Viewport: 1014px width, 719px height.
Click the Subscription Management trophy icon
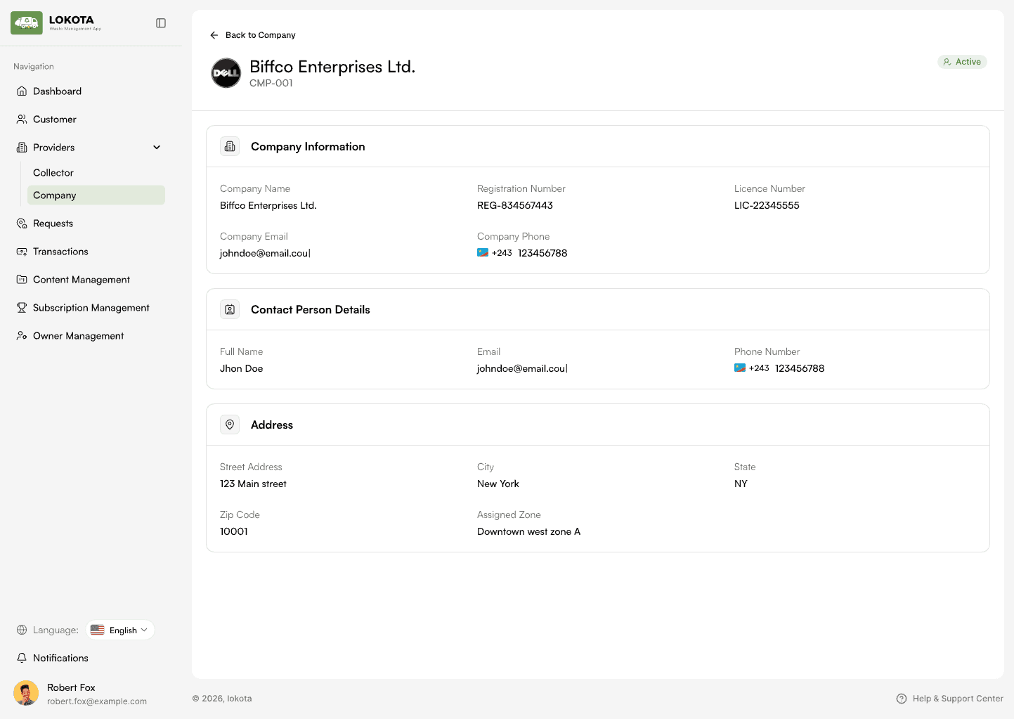(x=22, y=308)
